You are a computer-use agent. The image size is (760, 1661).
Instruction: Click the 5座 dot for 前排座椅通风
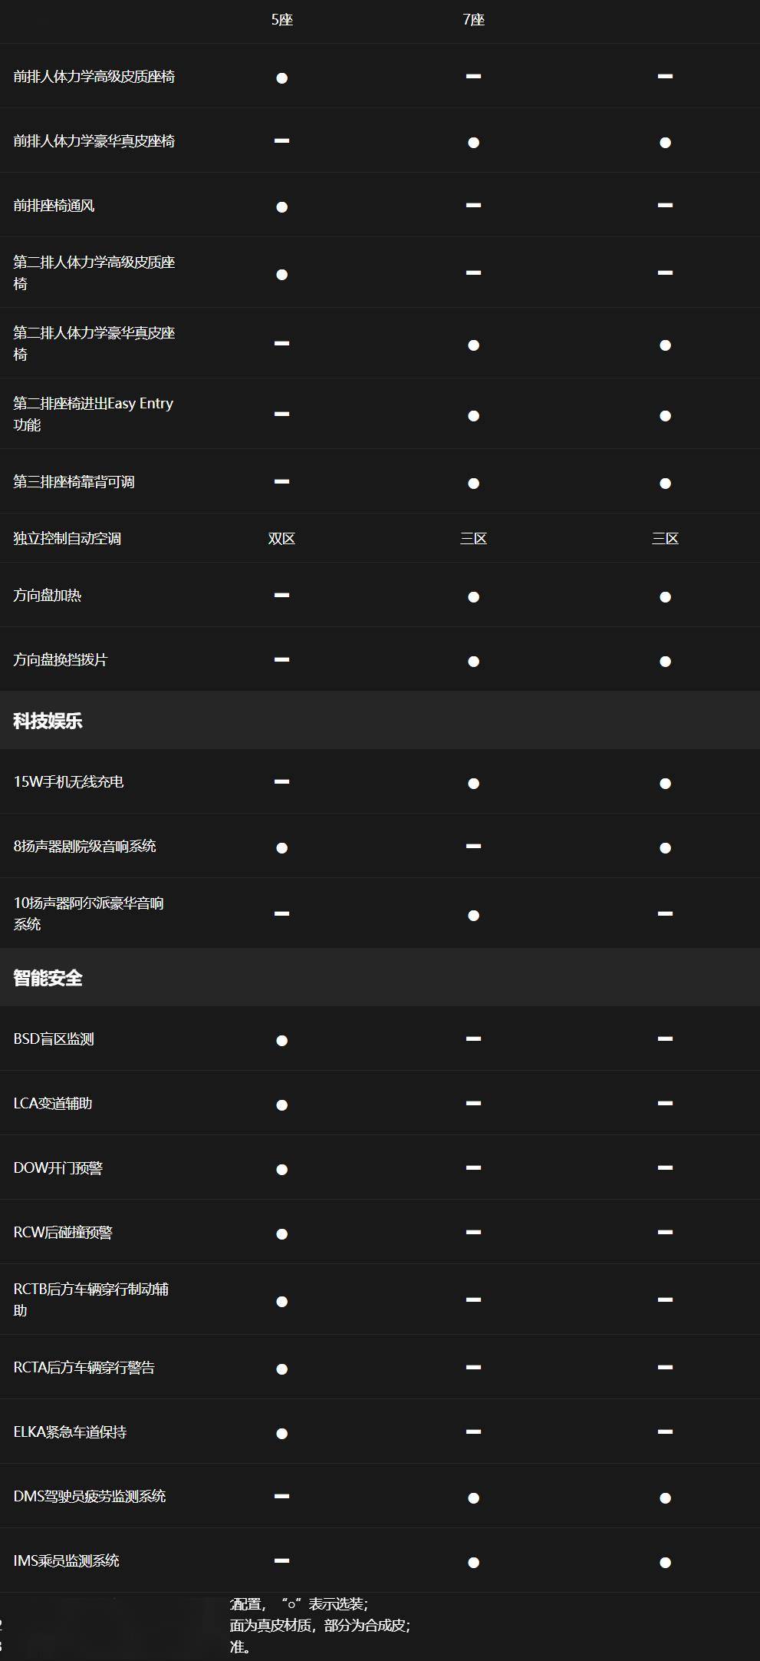tap(281, 206)
